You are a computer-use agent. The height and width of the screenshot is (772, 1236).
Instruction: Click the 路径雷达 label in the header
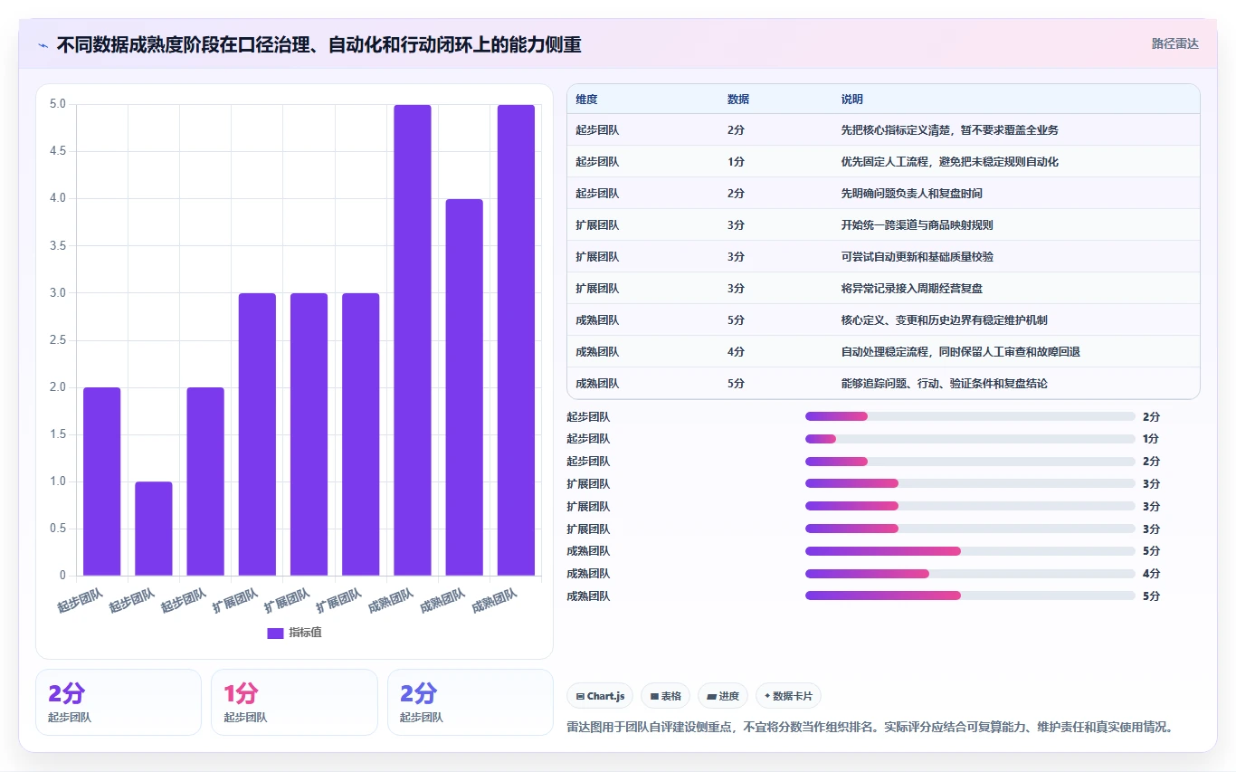point(1174,43)
